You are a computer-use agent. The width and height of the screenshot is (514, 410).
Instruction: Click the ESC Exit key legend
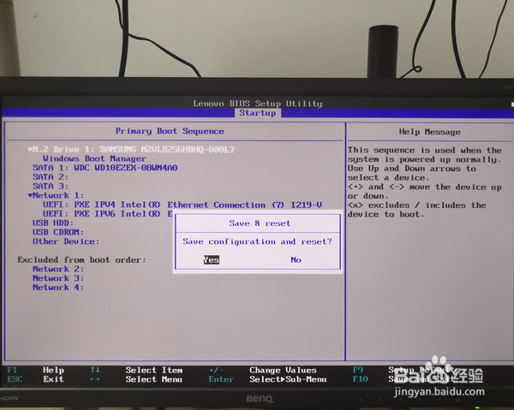click(35, 379)
